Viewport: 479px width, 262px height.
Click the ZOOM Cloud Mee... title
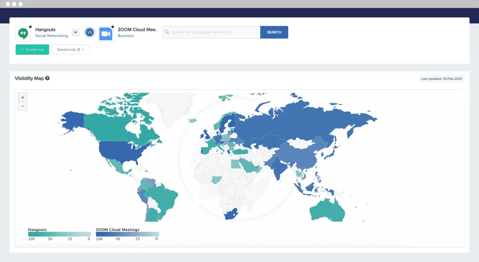click(138, 30)
